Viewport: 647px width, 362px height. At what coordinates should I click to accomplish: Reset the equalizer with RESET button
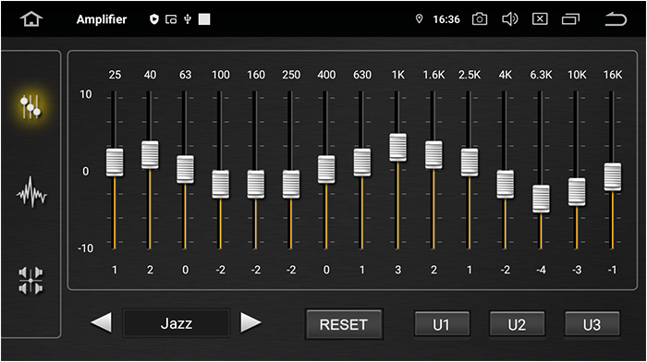coord(344,324)
